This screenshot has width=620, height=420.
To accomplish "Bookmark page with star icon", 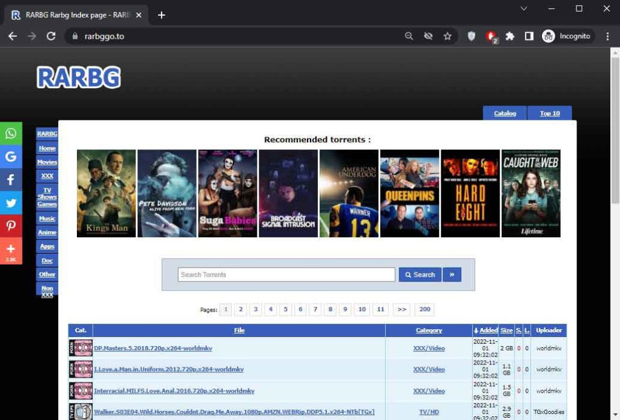I will coord(447,36).
